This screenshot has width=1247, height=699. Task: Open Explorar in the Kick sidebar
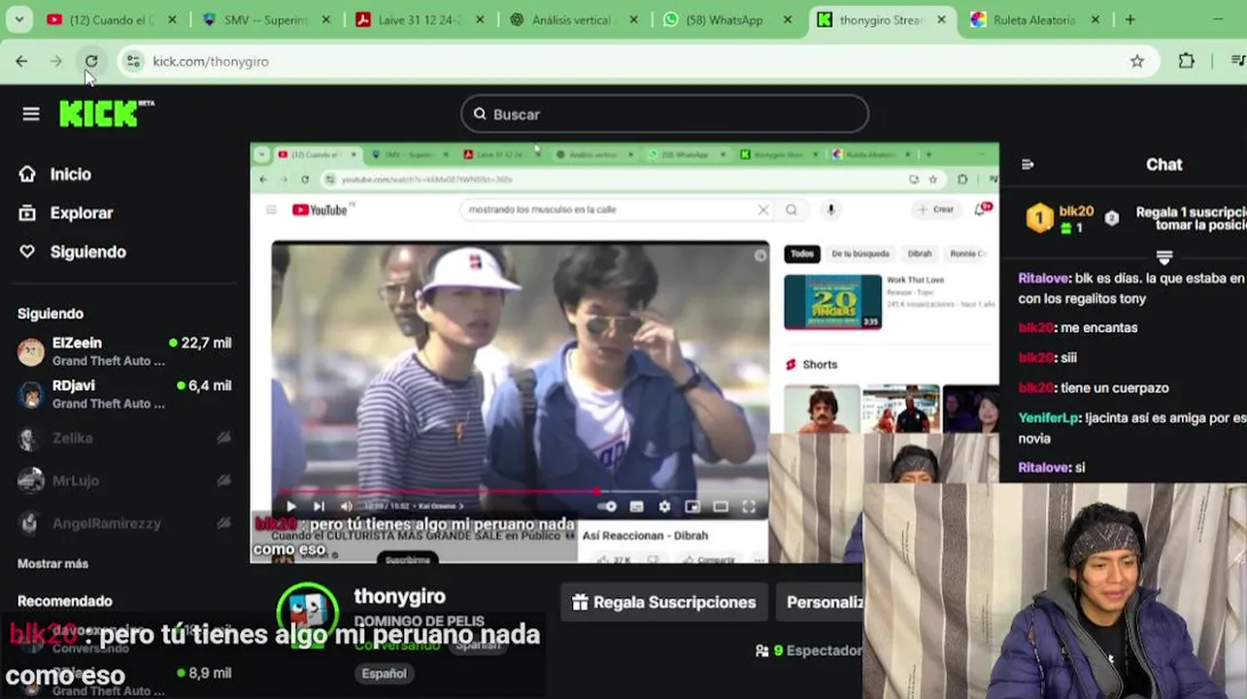[x=66, y=213]
